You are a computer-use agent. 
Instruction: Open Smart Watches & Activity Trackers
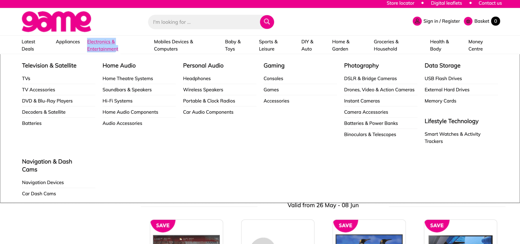coord(452,137)
